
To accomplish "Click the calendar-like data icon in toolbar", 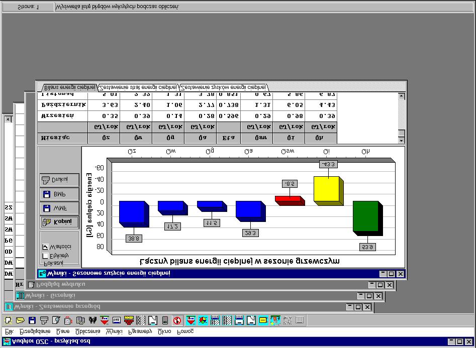I will tap(68, 320).
